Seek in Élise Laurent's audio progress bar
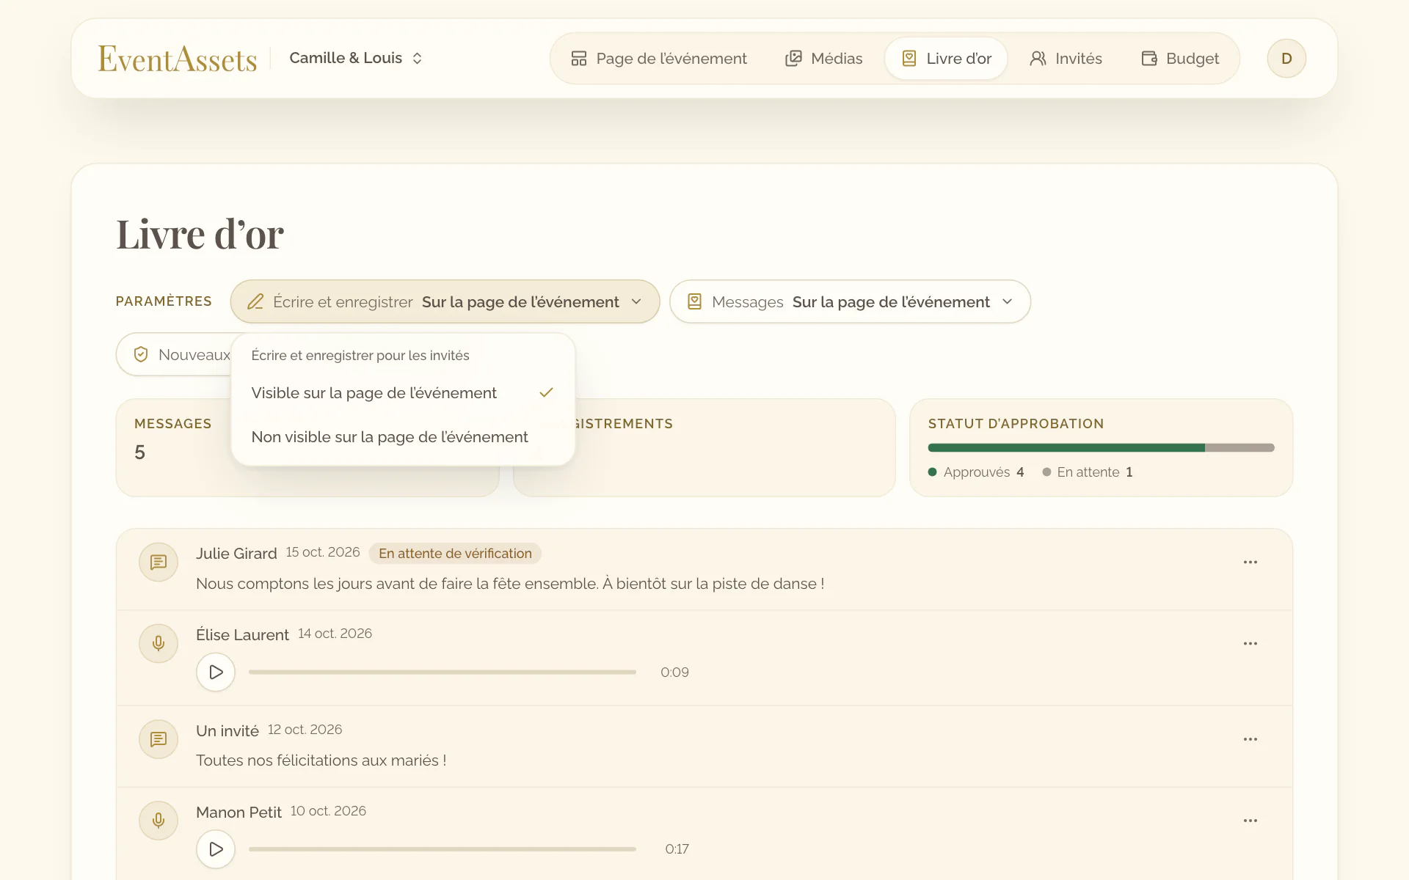Viewport: 1409px width, 880px height. point(443,672)
